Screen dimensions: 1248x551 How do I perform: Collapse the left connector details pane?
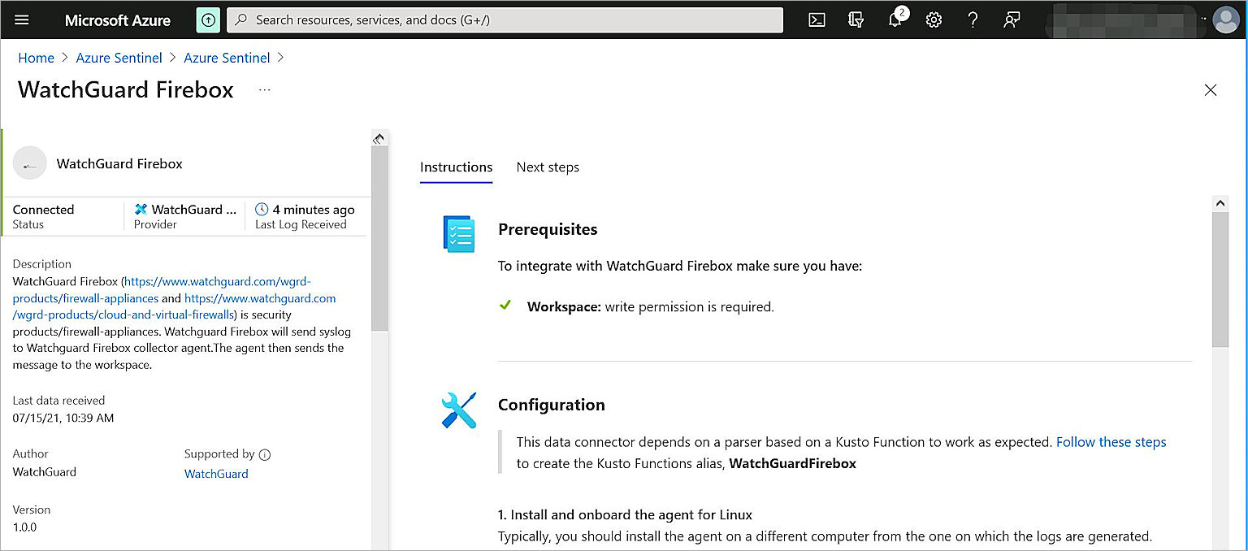pyautogui.click(x=379, y=139)
